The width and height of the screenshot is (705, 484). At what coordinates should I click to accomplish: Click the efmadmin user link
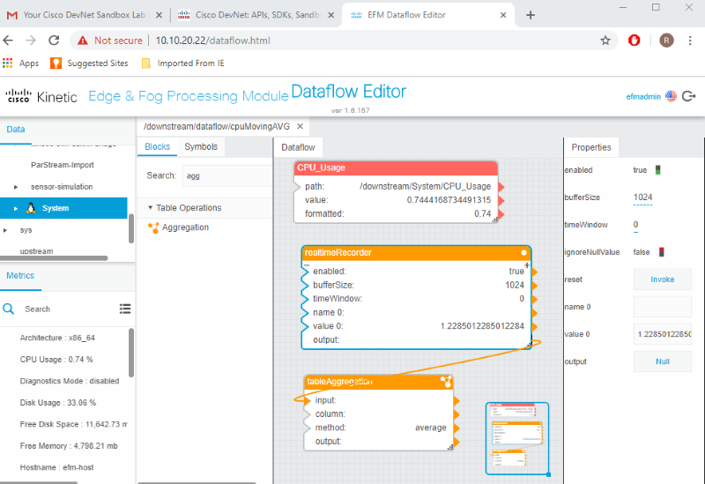point(643,97)
